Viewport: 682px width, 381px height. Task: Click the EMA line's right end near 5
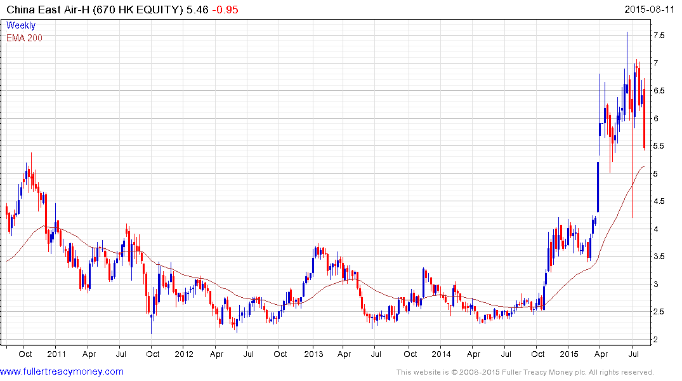tap(644, 167)
